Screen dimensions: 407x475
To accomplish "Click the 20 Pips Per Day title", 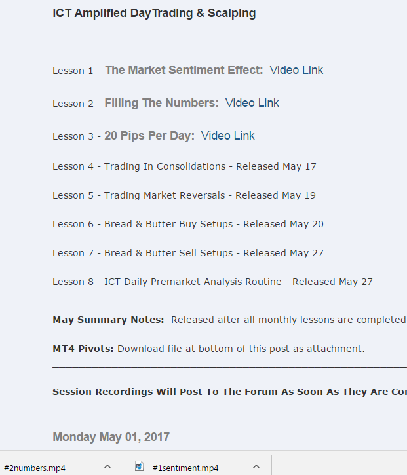I will click(x=149, y=136).
